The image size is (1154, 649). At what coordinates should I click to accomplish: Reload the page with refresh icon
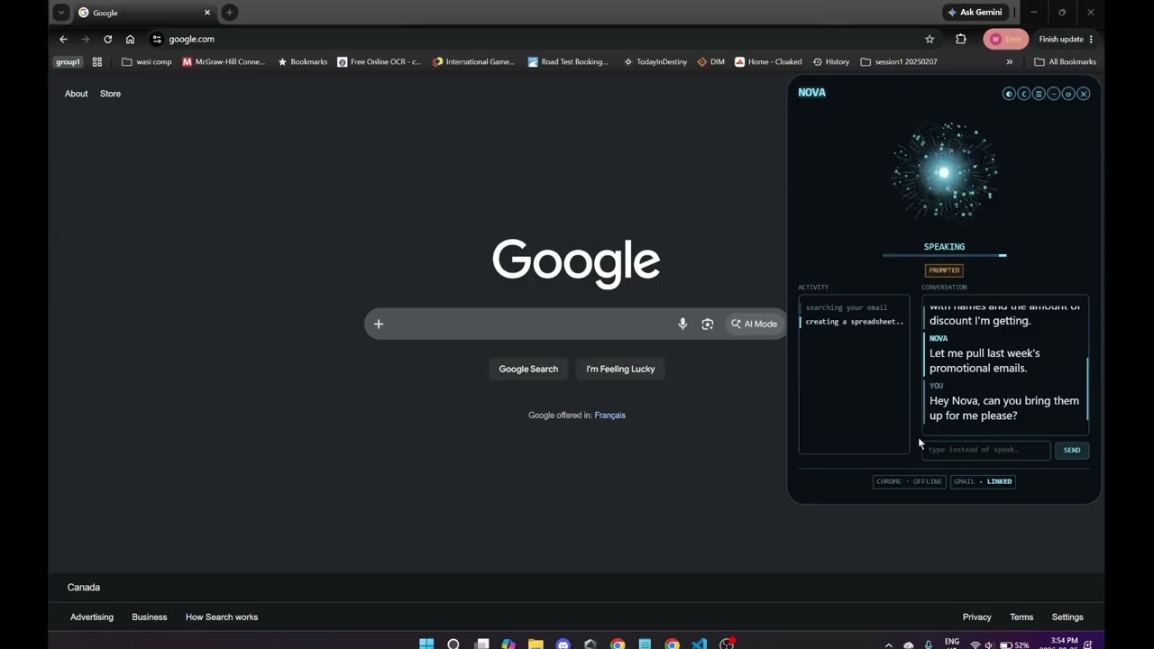[107, 39]
